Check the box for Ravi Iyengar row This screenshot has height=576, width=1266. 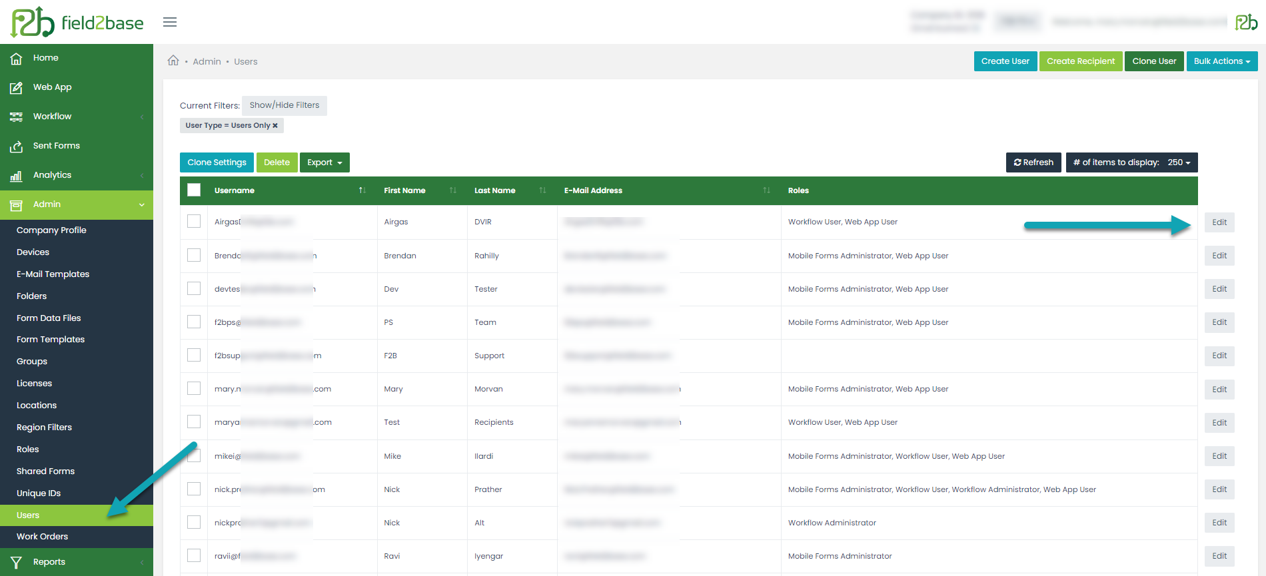pos(194,555)
